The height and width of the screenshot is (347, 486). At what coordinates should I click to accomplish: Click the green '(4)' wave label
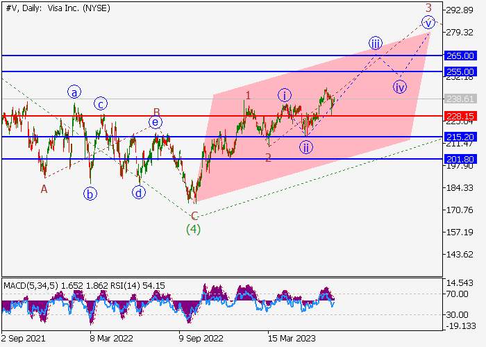click(x=194, y=229)
